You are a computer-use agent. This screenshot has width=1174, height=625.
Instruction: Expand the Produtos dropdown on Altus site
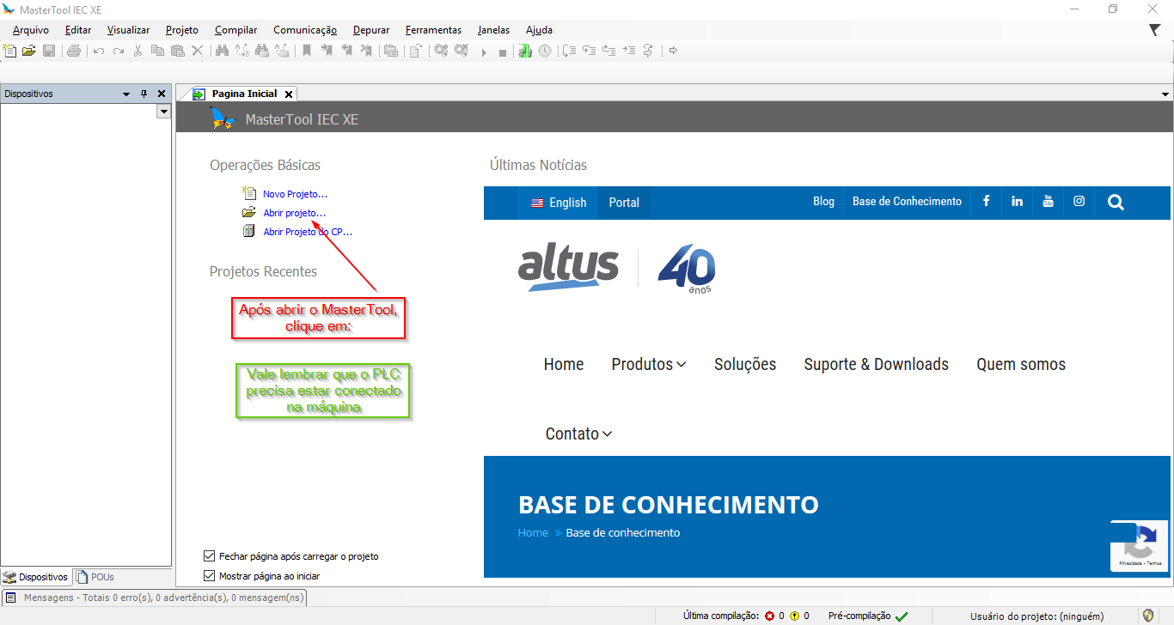pos(648,365)
